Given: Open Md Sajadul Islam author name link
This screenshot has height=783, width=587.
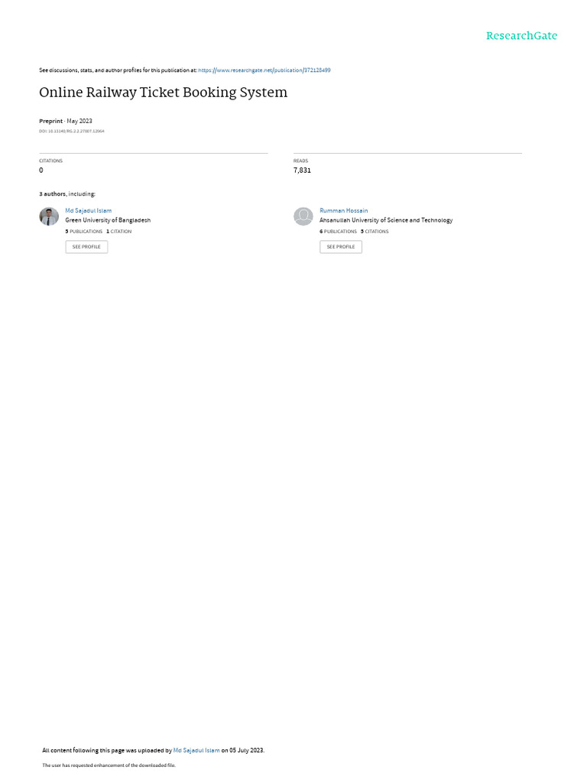Looking at the screenshot, I should (x=89, y=210).
